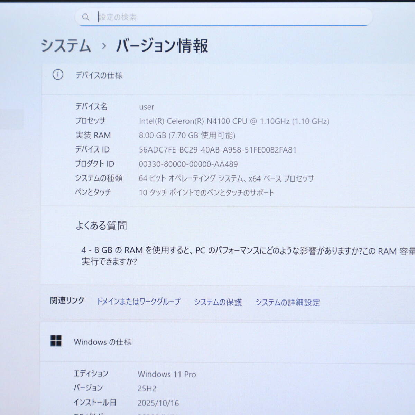The width and height of the screenshot is (415, 415).
Task: Click the Windows logo icon
Action: coord(56,341)
